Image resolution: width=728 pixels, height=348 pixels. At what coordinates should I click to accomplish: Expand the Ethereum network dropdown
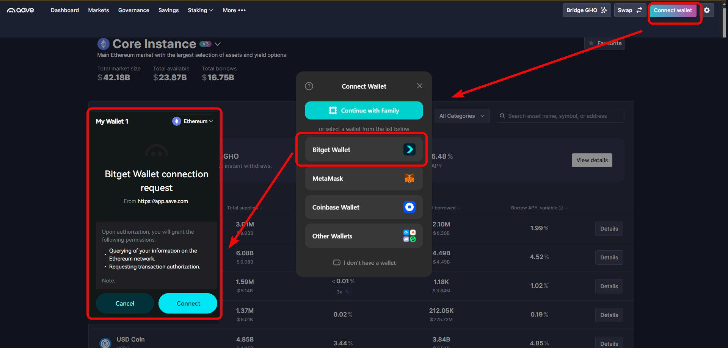click(193, 121)
